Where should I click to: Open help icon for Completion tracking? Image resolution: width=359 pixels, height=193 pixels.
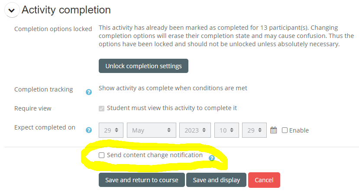tap(89, 92)
